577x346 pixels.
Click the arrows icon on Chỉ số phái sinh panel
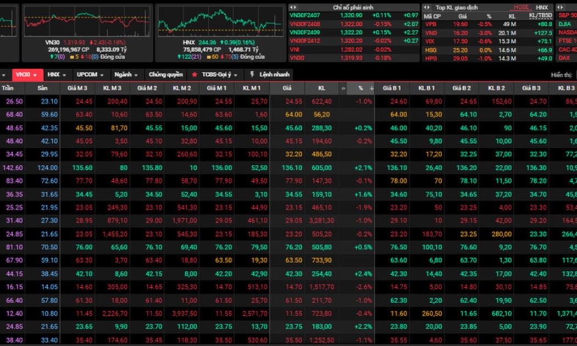(x=292, y=7)
